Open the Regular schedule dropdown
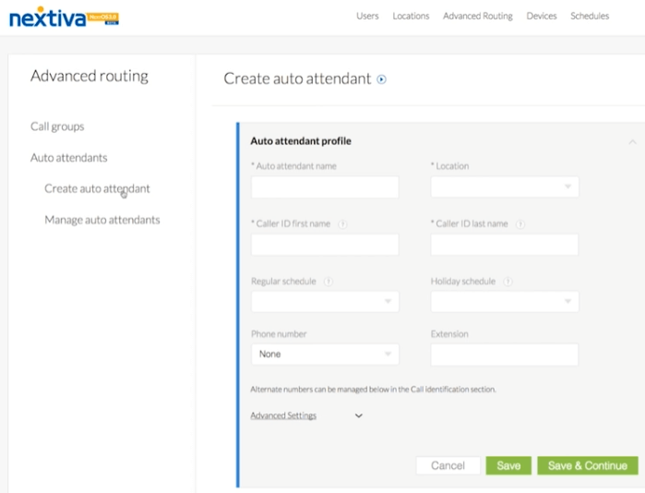Image resolution: width=645 pixels, height=493 pixels. click(325, 302)
